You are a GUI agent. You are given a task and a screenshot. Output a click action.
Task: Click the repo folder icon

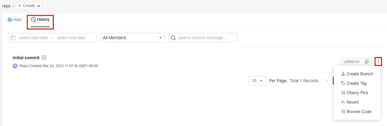pos(10,20)
